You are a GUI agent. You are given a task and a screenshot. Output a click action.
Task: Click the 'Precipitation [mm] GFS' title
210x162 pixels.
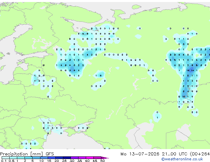27,154
